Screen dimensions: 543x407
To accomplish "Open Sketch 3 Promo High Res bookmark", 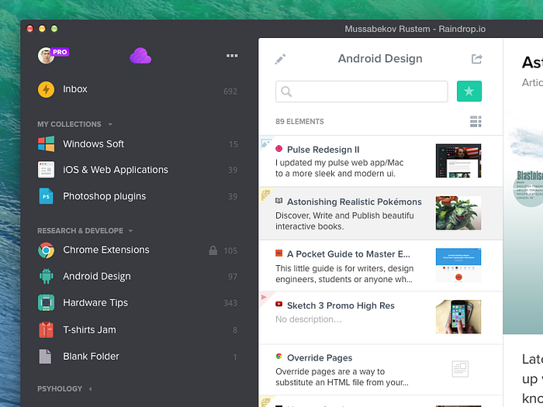I will pos(341,305).
